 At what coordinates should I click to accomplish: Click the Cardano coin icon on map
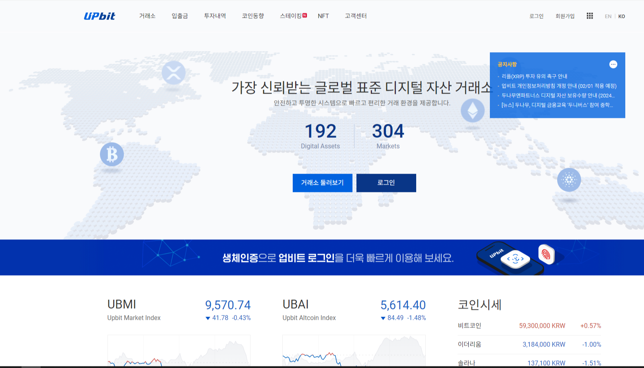click(569, 180)
